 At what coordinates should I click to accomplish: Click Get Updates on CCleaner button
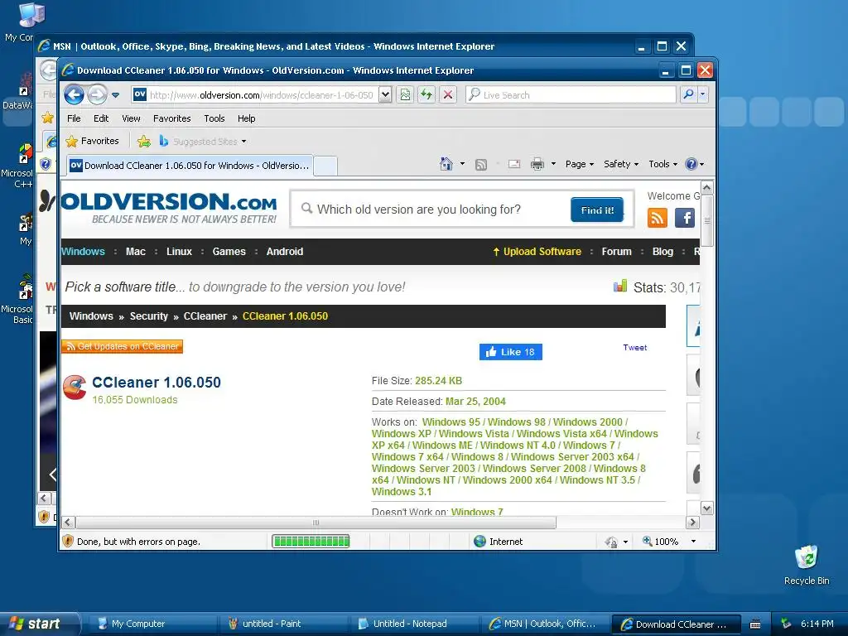[123, 346]
